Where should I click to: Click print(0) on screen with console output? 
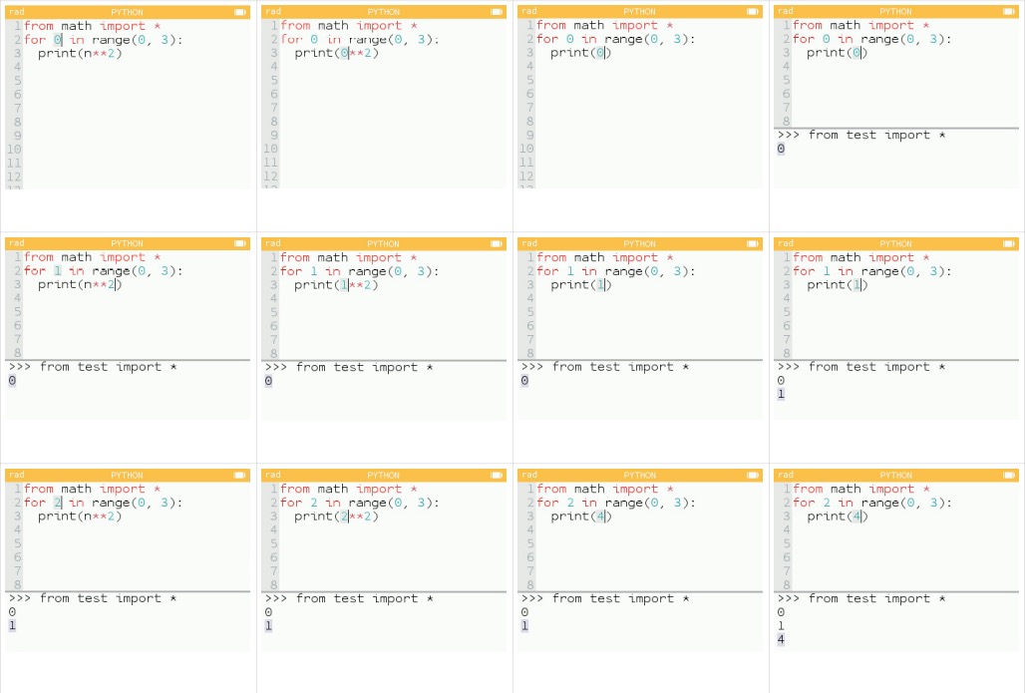pyautogui.click(x=837, y=53)
